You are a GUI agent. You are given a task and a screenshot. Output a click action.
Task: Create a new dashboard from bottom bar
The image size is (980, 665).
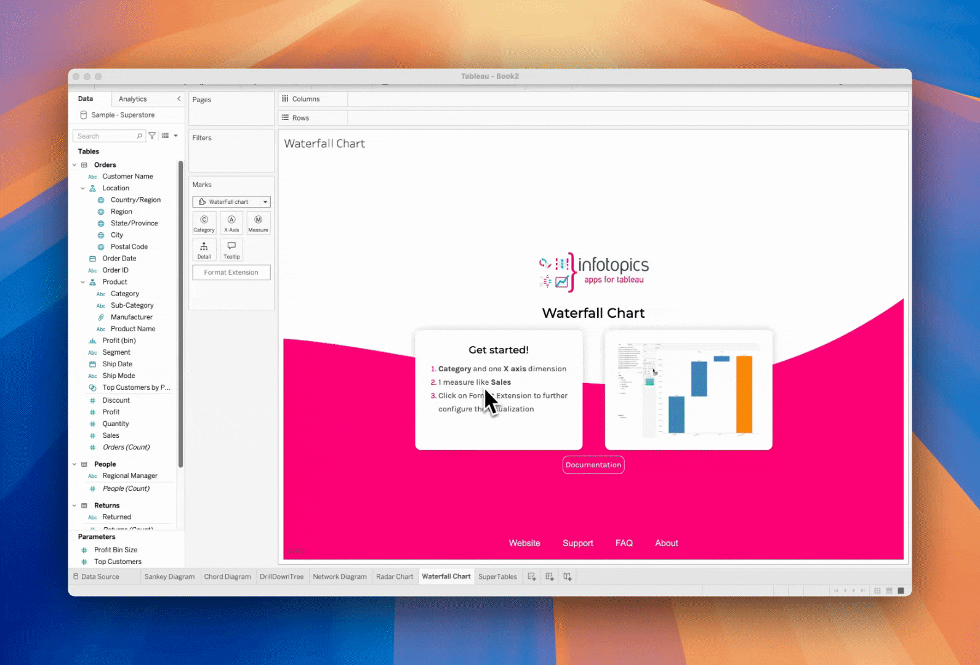[550, 577]
